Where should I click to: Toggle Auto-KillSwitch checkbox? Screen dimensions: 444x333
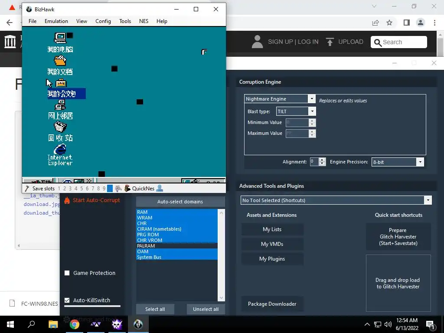pyautogui.click(x=67, y=300)
